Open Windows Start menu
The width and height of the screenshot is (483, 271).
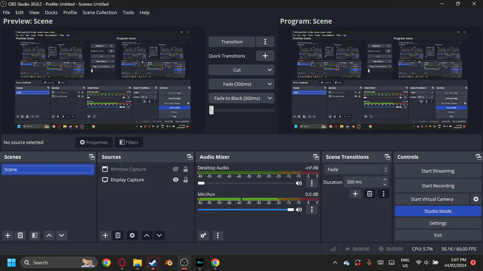11,263
